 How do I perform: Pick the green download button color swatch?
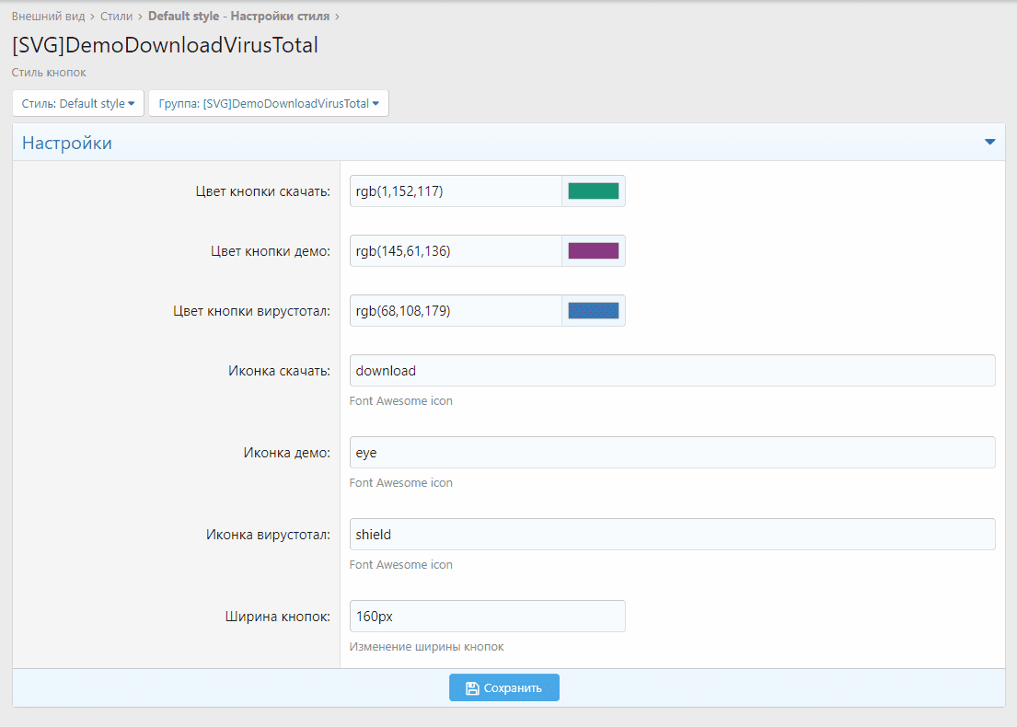tap(593, 191)
